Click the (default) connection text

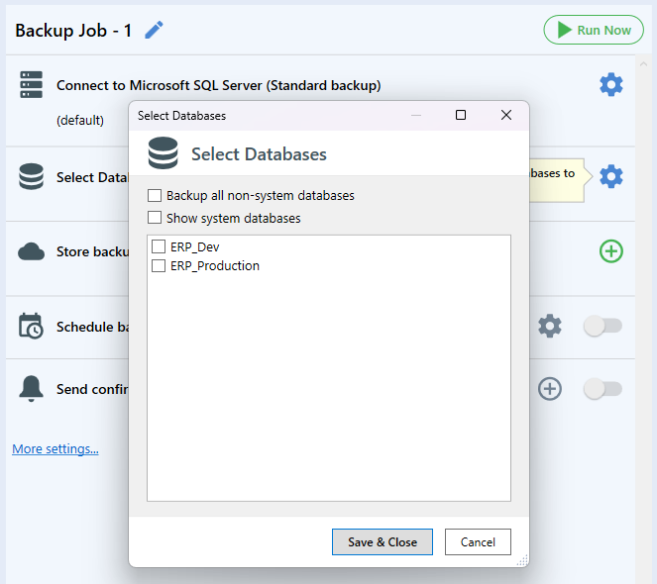click(80, 120)
